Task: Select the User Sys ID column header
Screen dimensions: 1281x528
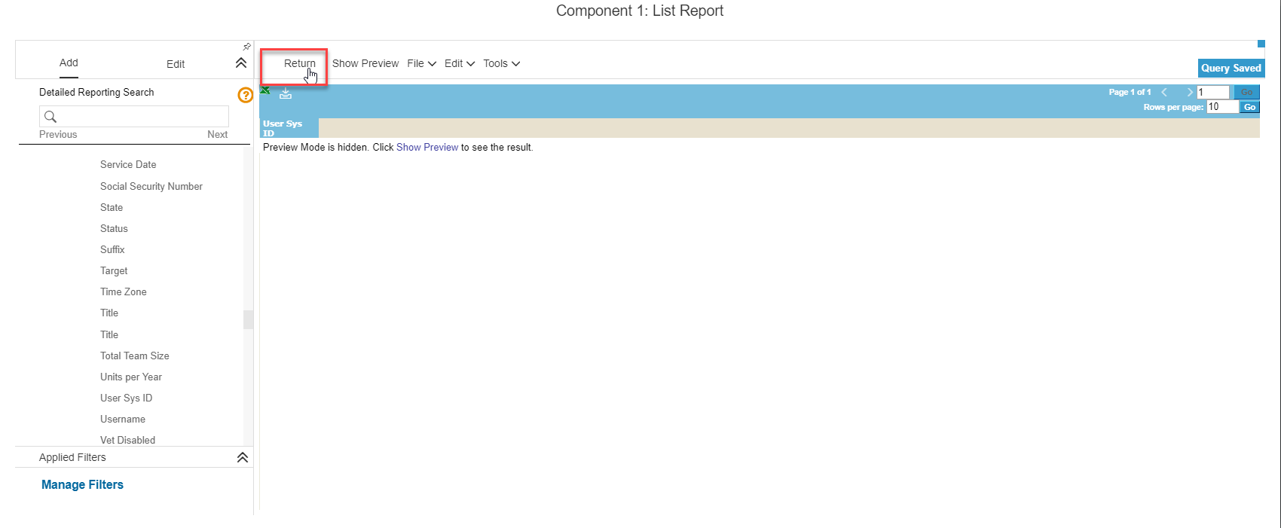Action: tap(289, 128)
